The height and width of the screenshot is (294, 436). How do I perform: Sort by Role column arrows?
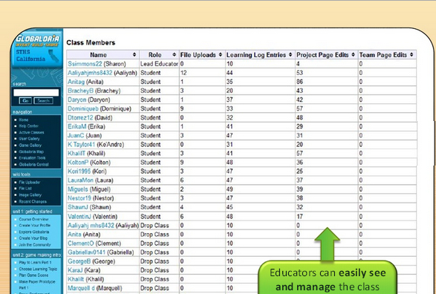pos(174,55)
